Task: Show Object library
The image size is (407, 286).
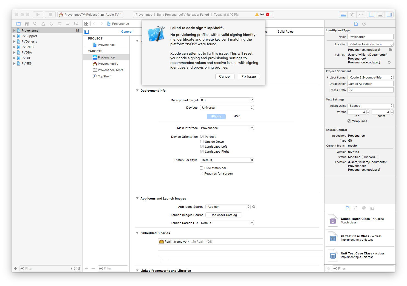Action: 364,208
